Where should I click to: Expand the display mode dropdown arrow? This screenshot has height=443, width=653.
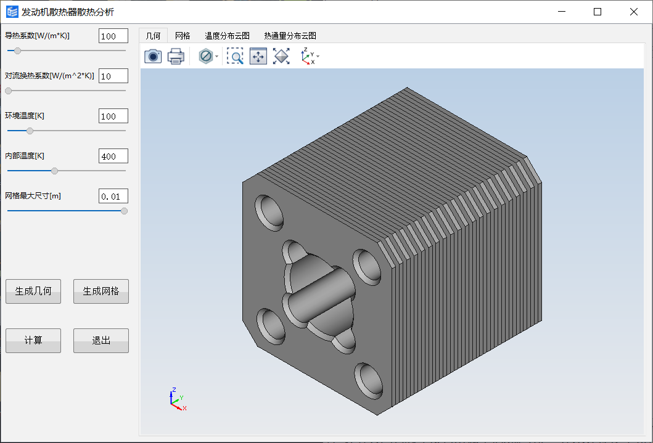pyautogui.click(x=216, y=56)
